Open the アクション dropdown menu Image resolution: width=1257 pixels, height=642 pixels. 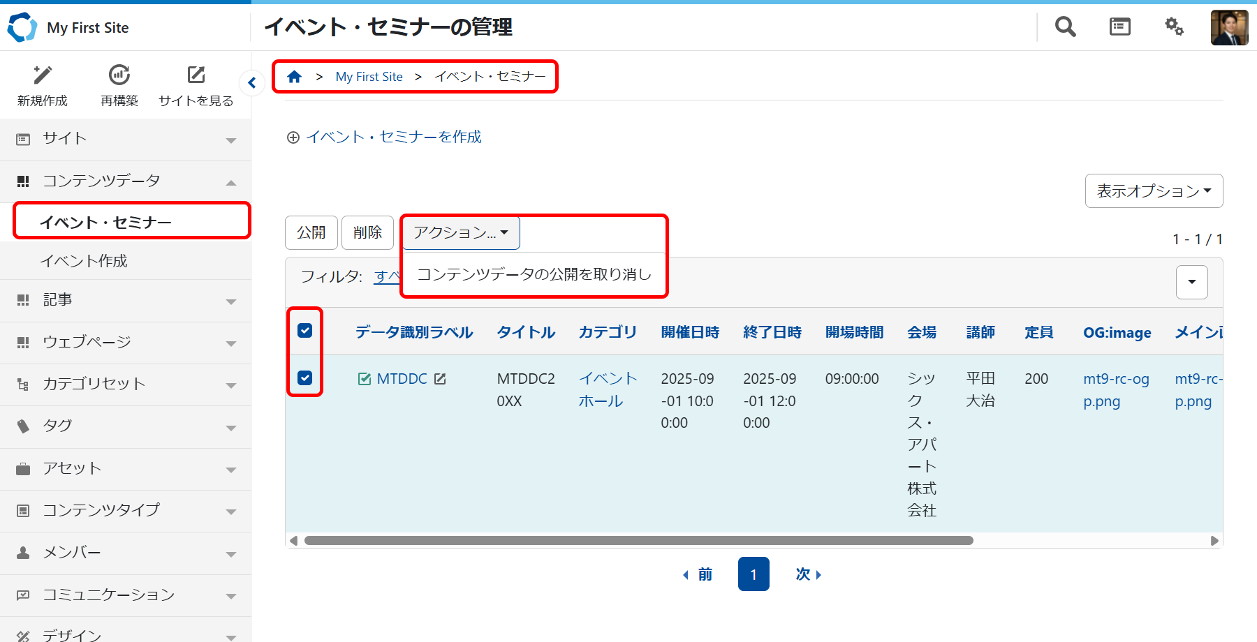coord(461,232)
